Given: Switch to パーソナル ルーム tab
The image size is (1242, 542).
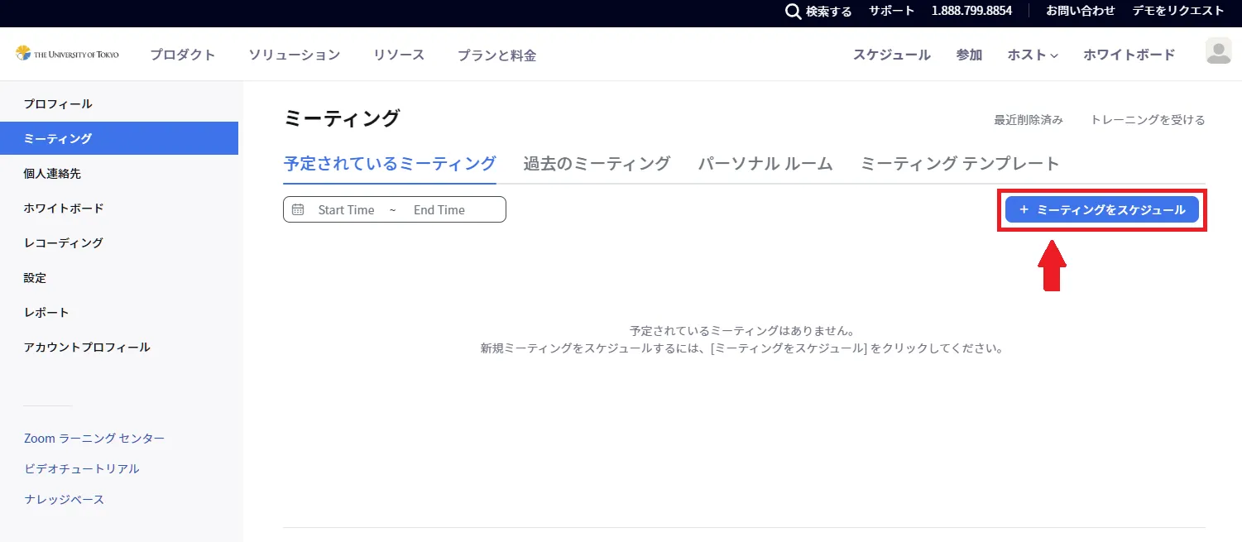Looking at the screenshot, I should click(x=765, y=164).
